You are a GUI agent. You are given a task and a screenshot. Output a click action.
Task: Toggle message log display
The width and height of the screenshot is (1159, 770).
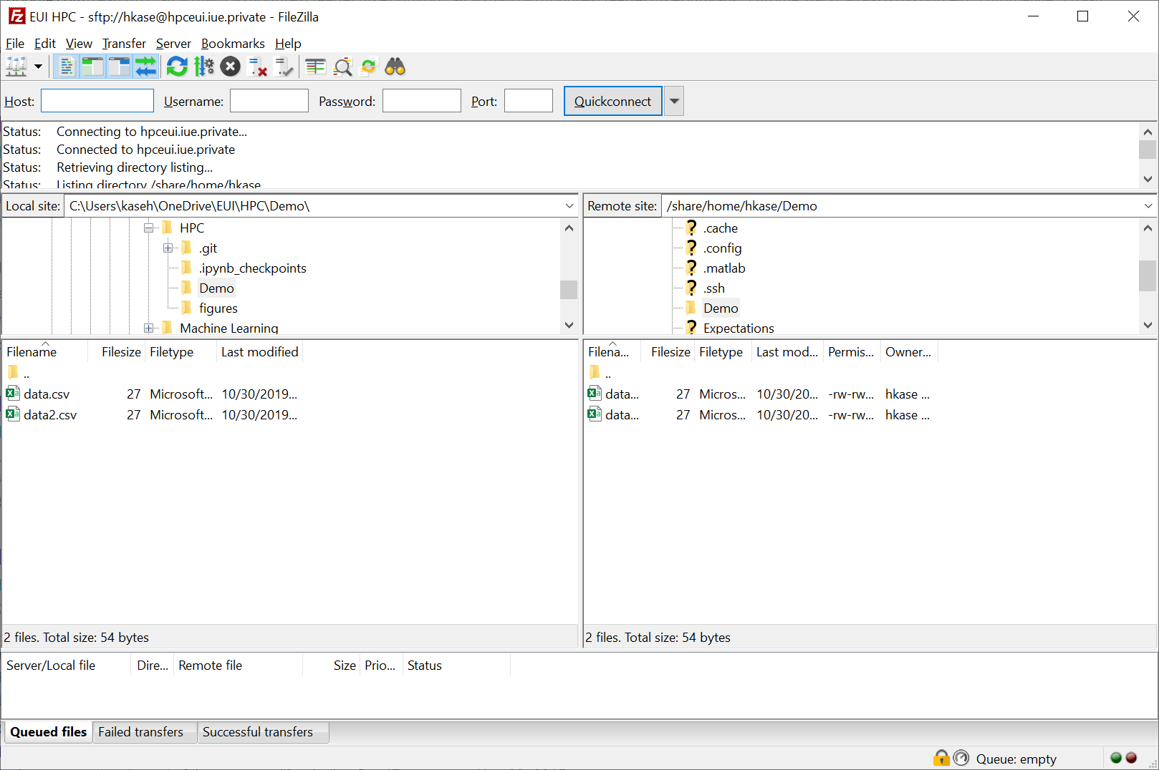pyautogui.click(x=66, y=67)
